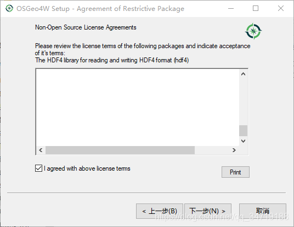The image size is (294, 227).
Task: Click the OSGeo4W icon in title bar
Action: [9, 8]
